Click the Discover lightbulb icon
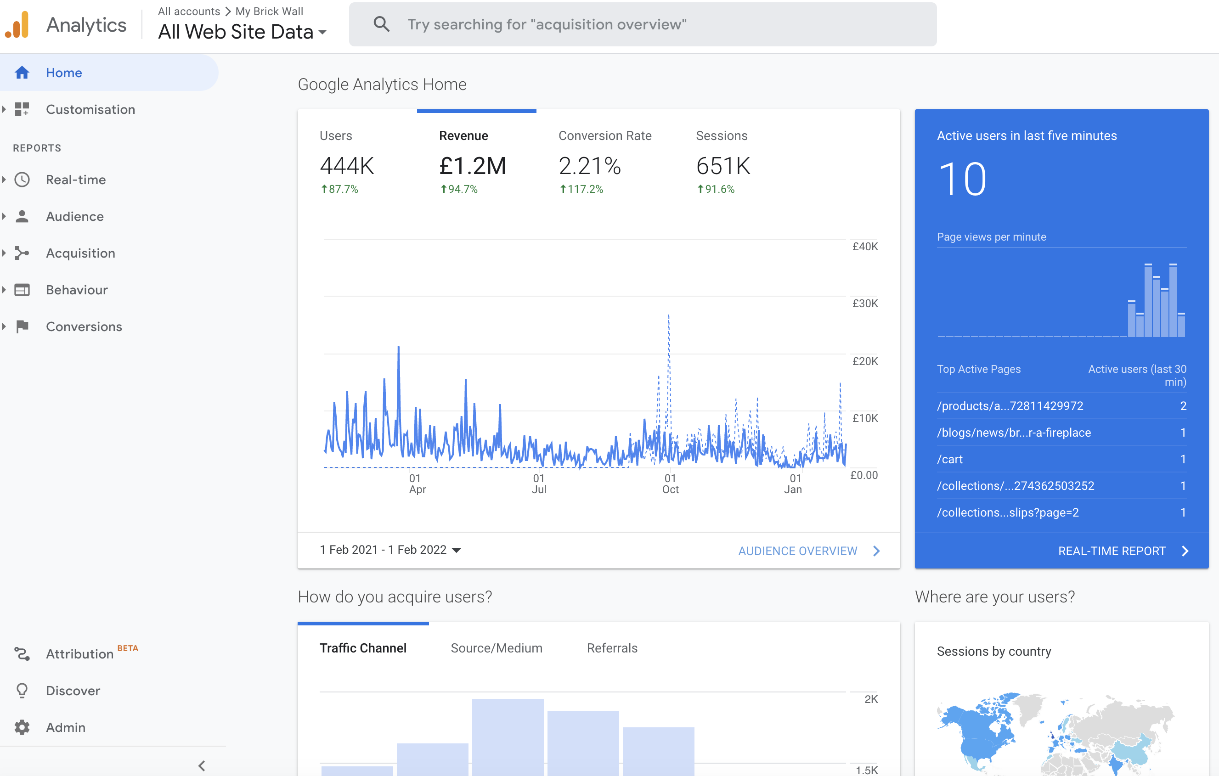This screenshot has height=776, width=1219. coord(22,691)
